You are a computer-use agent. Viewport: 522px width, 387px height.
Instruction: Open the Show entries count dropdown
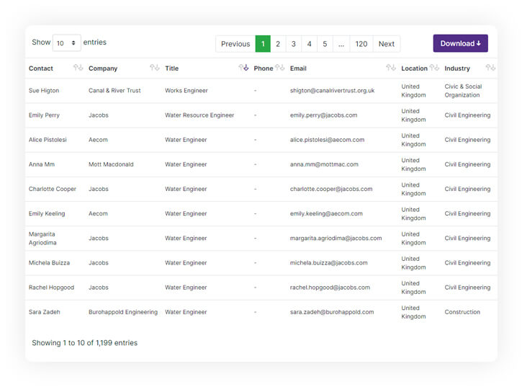[x=66, y=43]
